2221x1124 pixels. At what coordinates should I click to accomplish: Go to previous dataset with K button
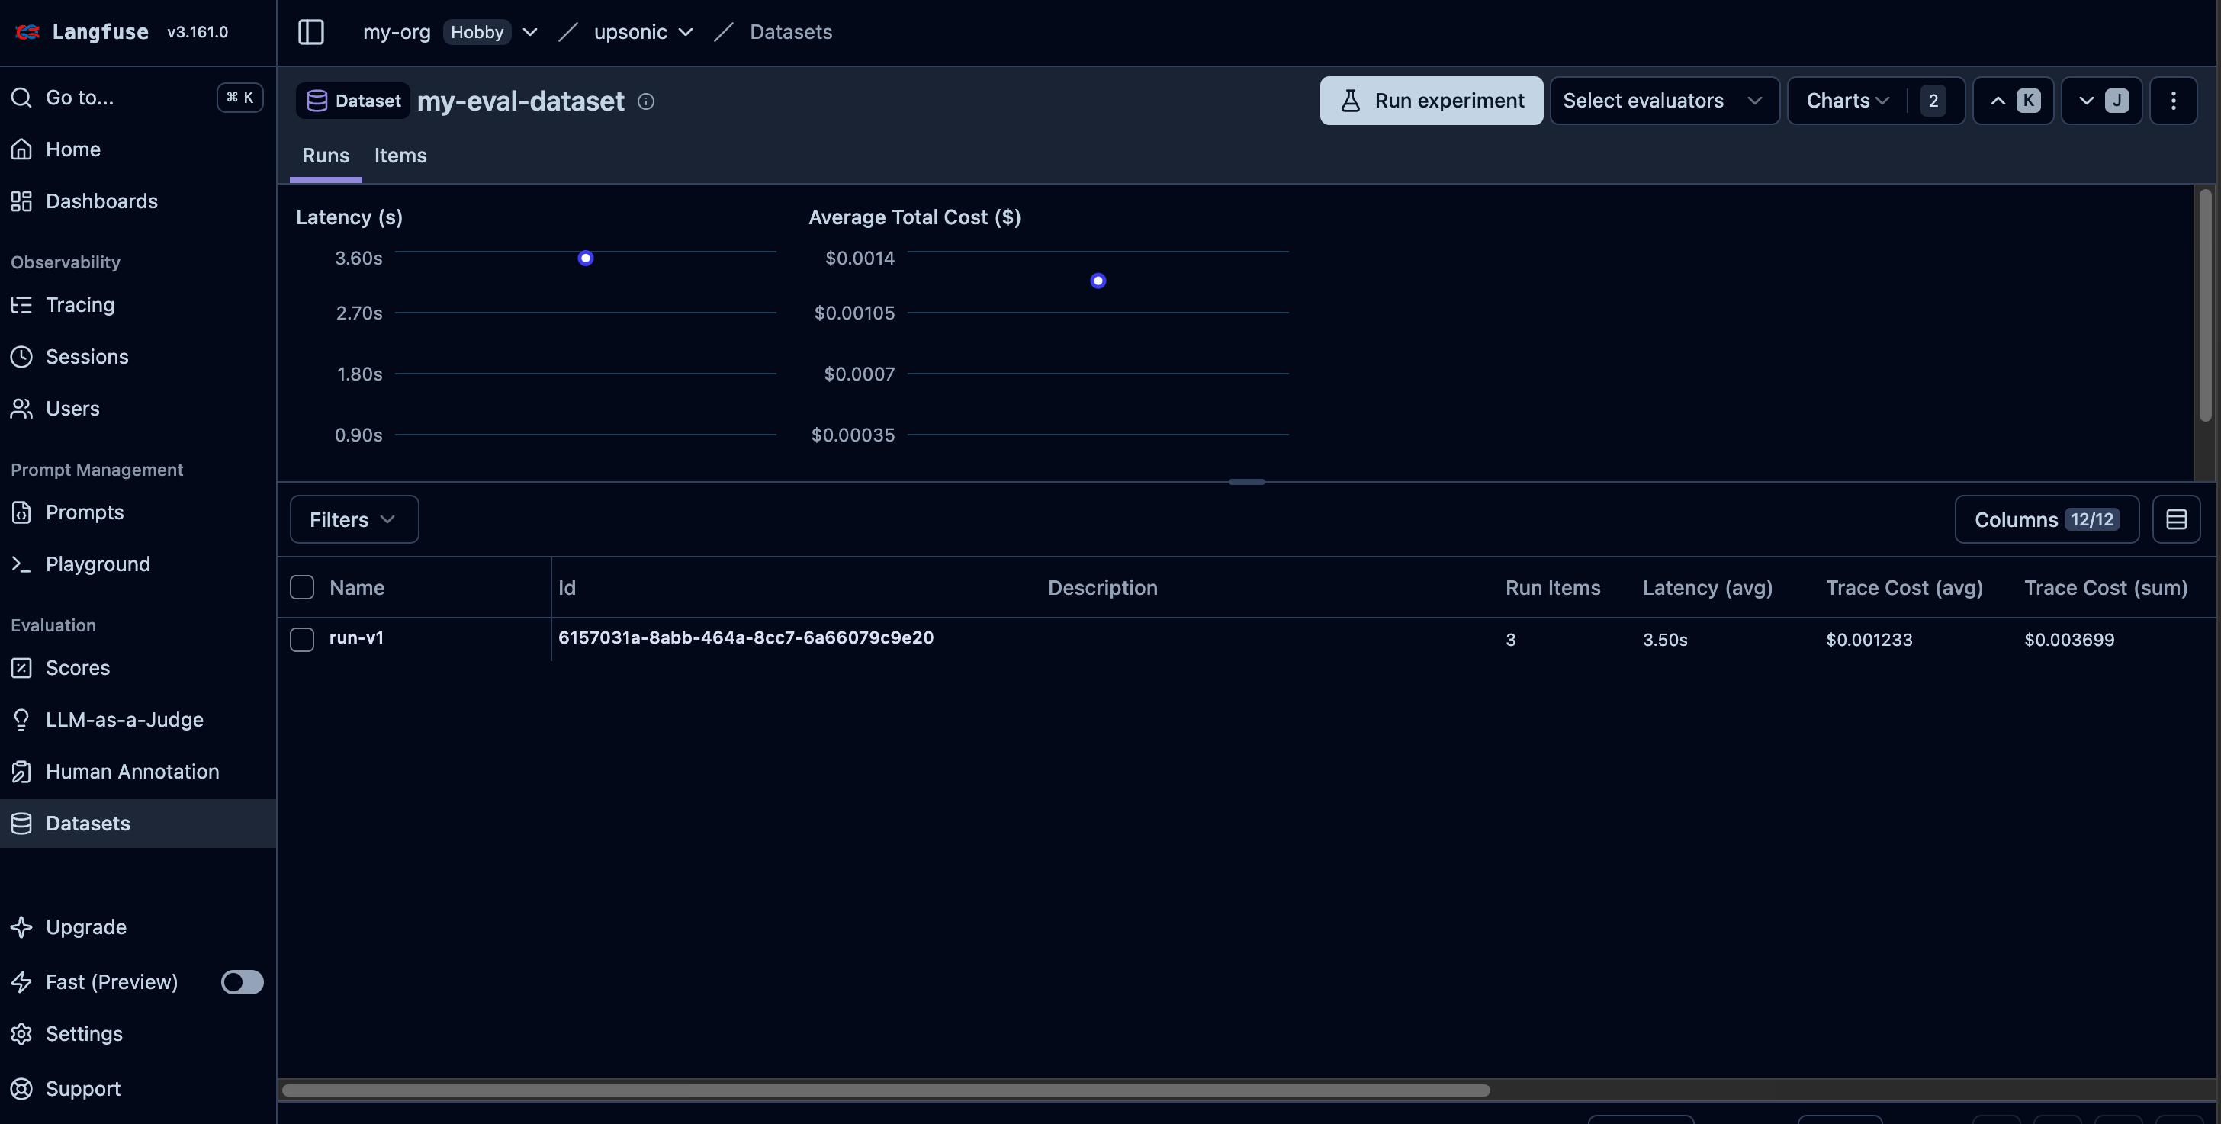2014,101
